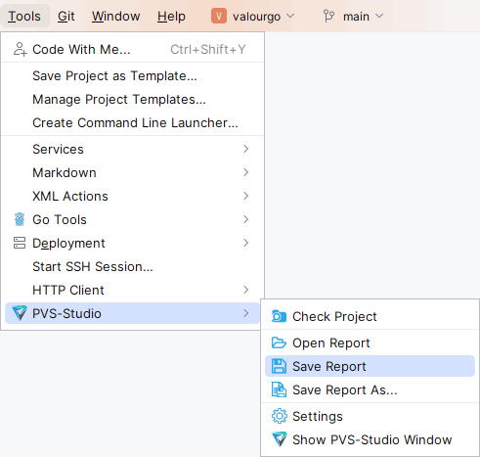Click the Settings gear icon
The height and width of the screenshot is (457, 480).
pos(280,416)
